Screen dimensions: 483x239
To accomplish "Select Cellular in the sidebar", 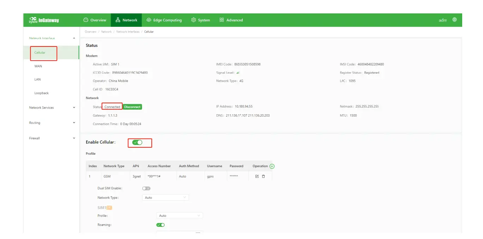I will click(x=40, y=53).
